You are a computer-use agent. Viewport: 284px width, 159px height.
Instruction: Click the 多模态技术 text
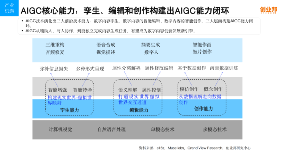click(215, 130)
